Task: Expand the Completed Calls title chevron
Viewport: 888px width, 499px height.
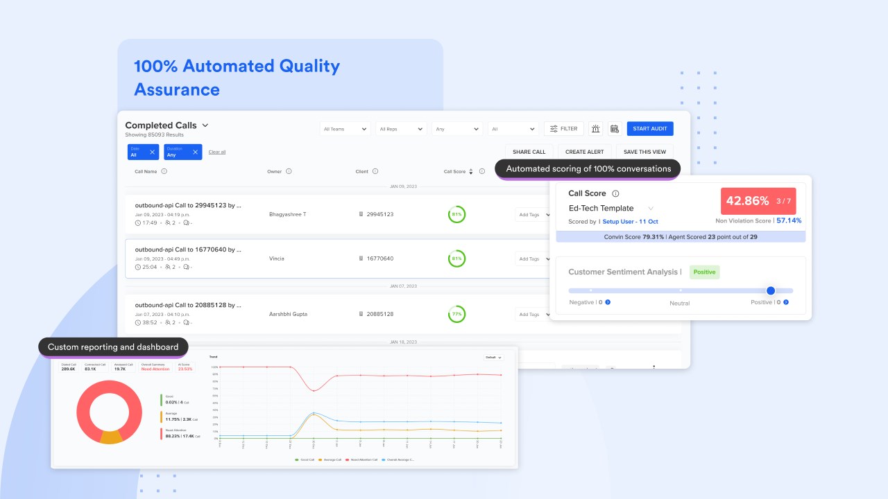Action: coord(205,125)
